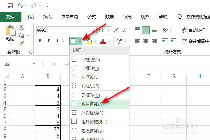The image size is (210, 140).
Task: Click the Cut scissors icon
Action: [x=21, y=27]
